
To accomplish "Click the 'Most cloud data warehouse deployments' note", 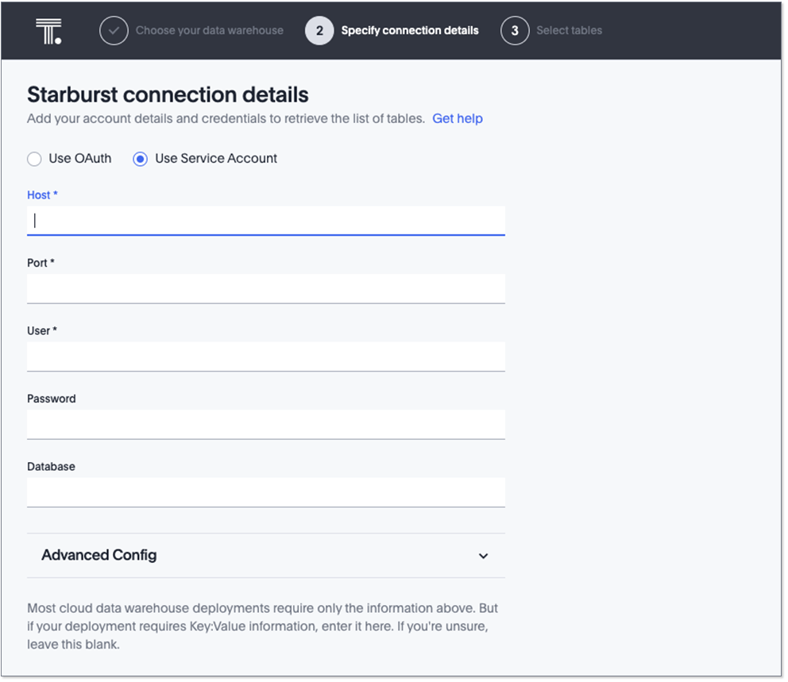I will 262,626.
